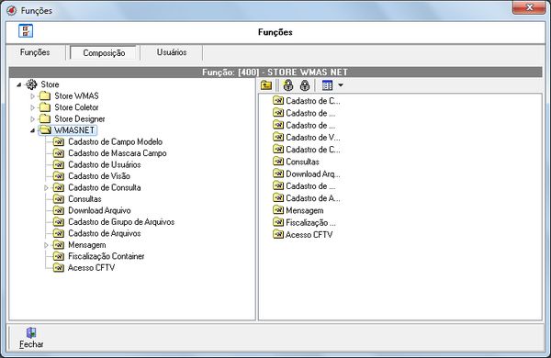This screenshot has width=551, height=358.
Task: Select Cadastro de Grupo de Arquivos
Action: tap(121, 222)
